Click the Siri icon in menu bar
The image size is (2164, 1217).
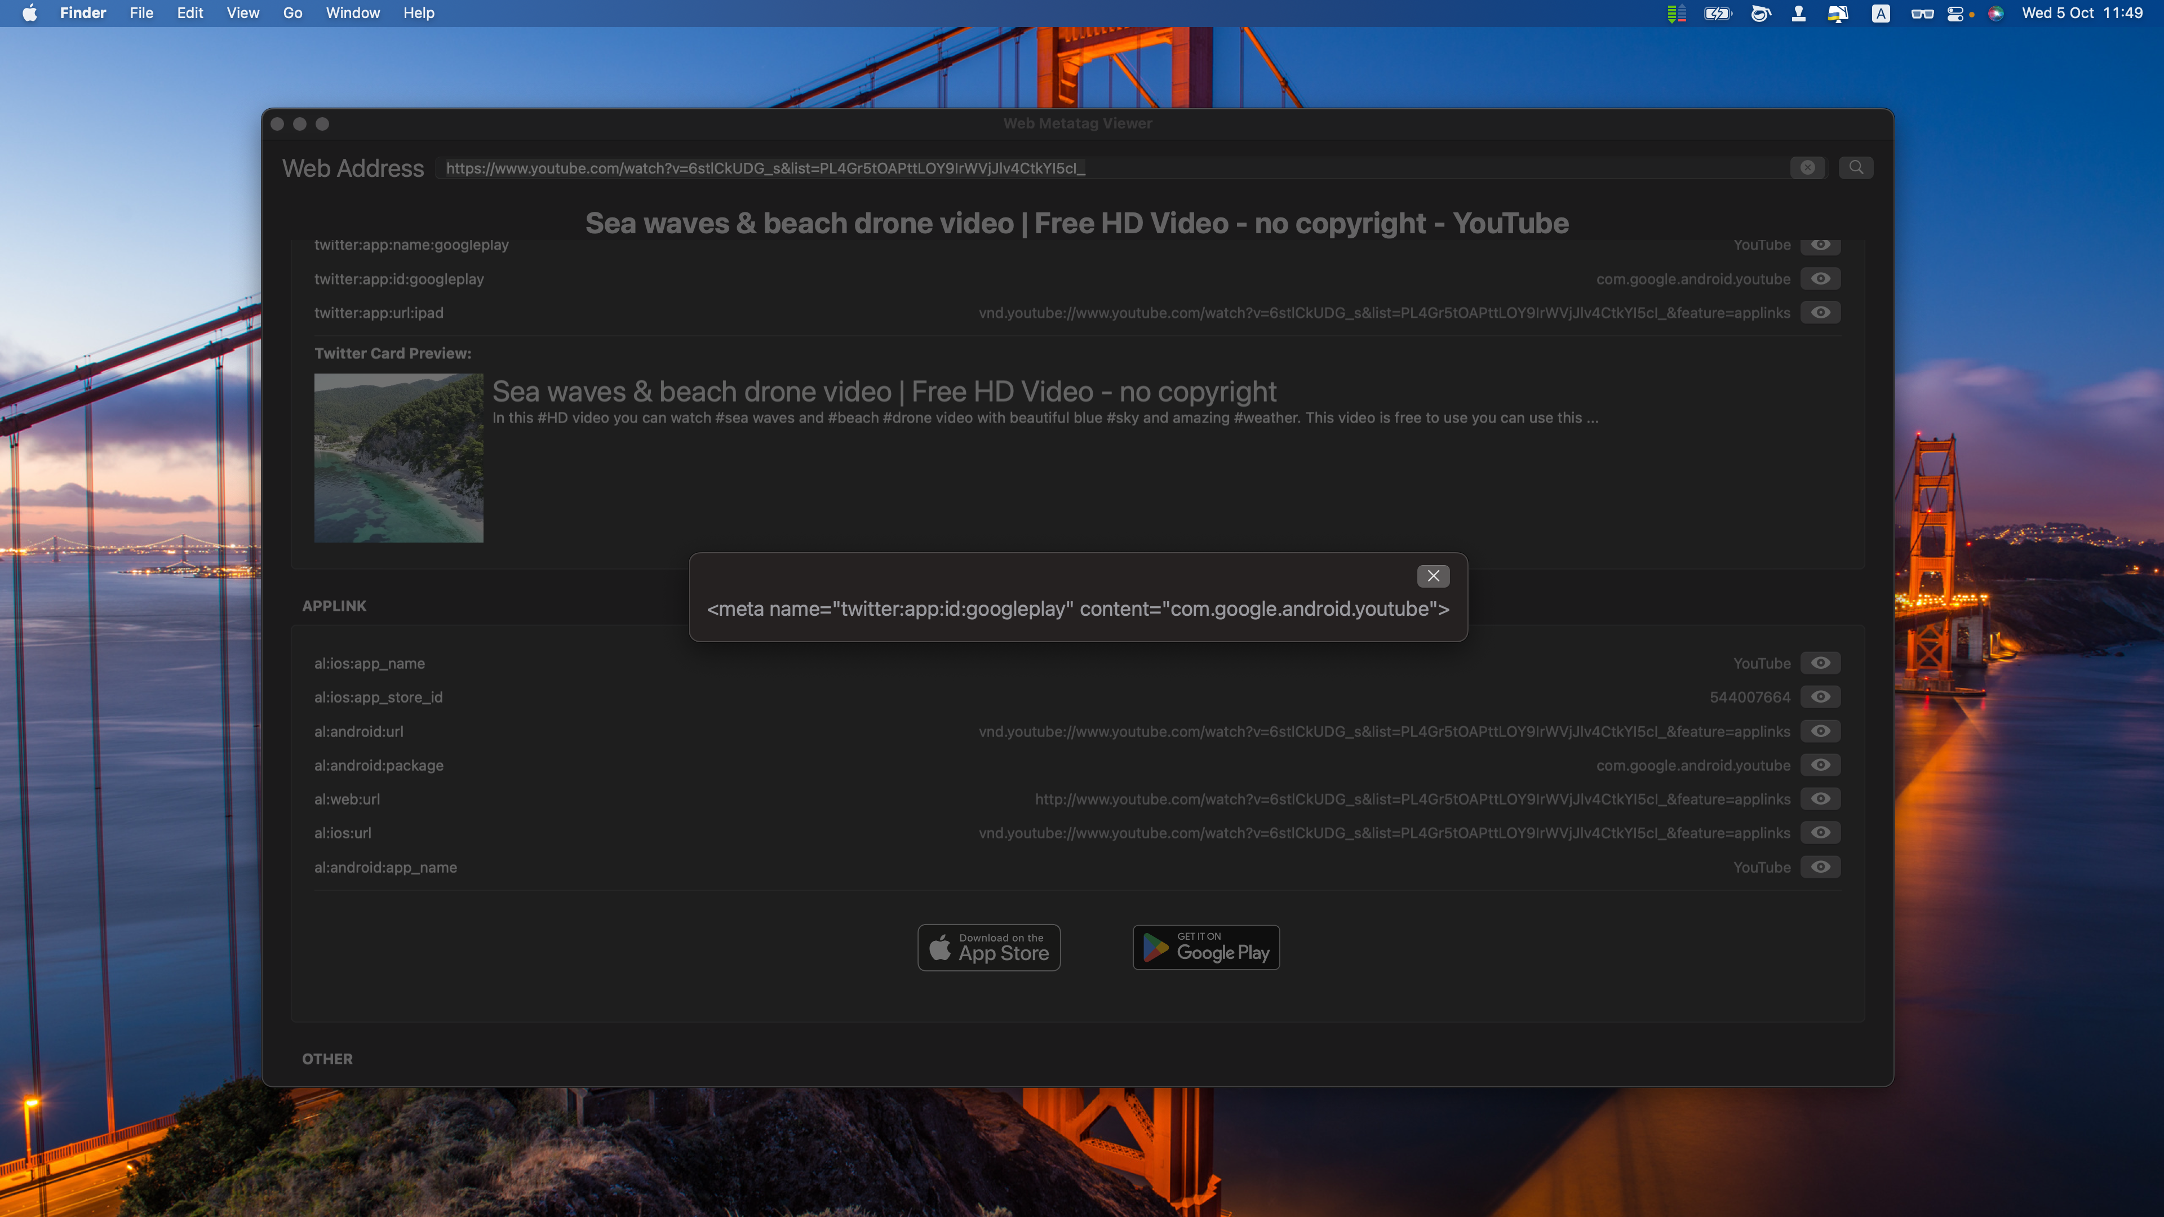[x=1996, y=12]
